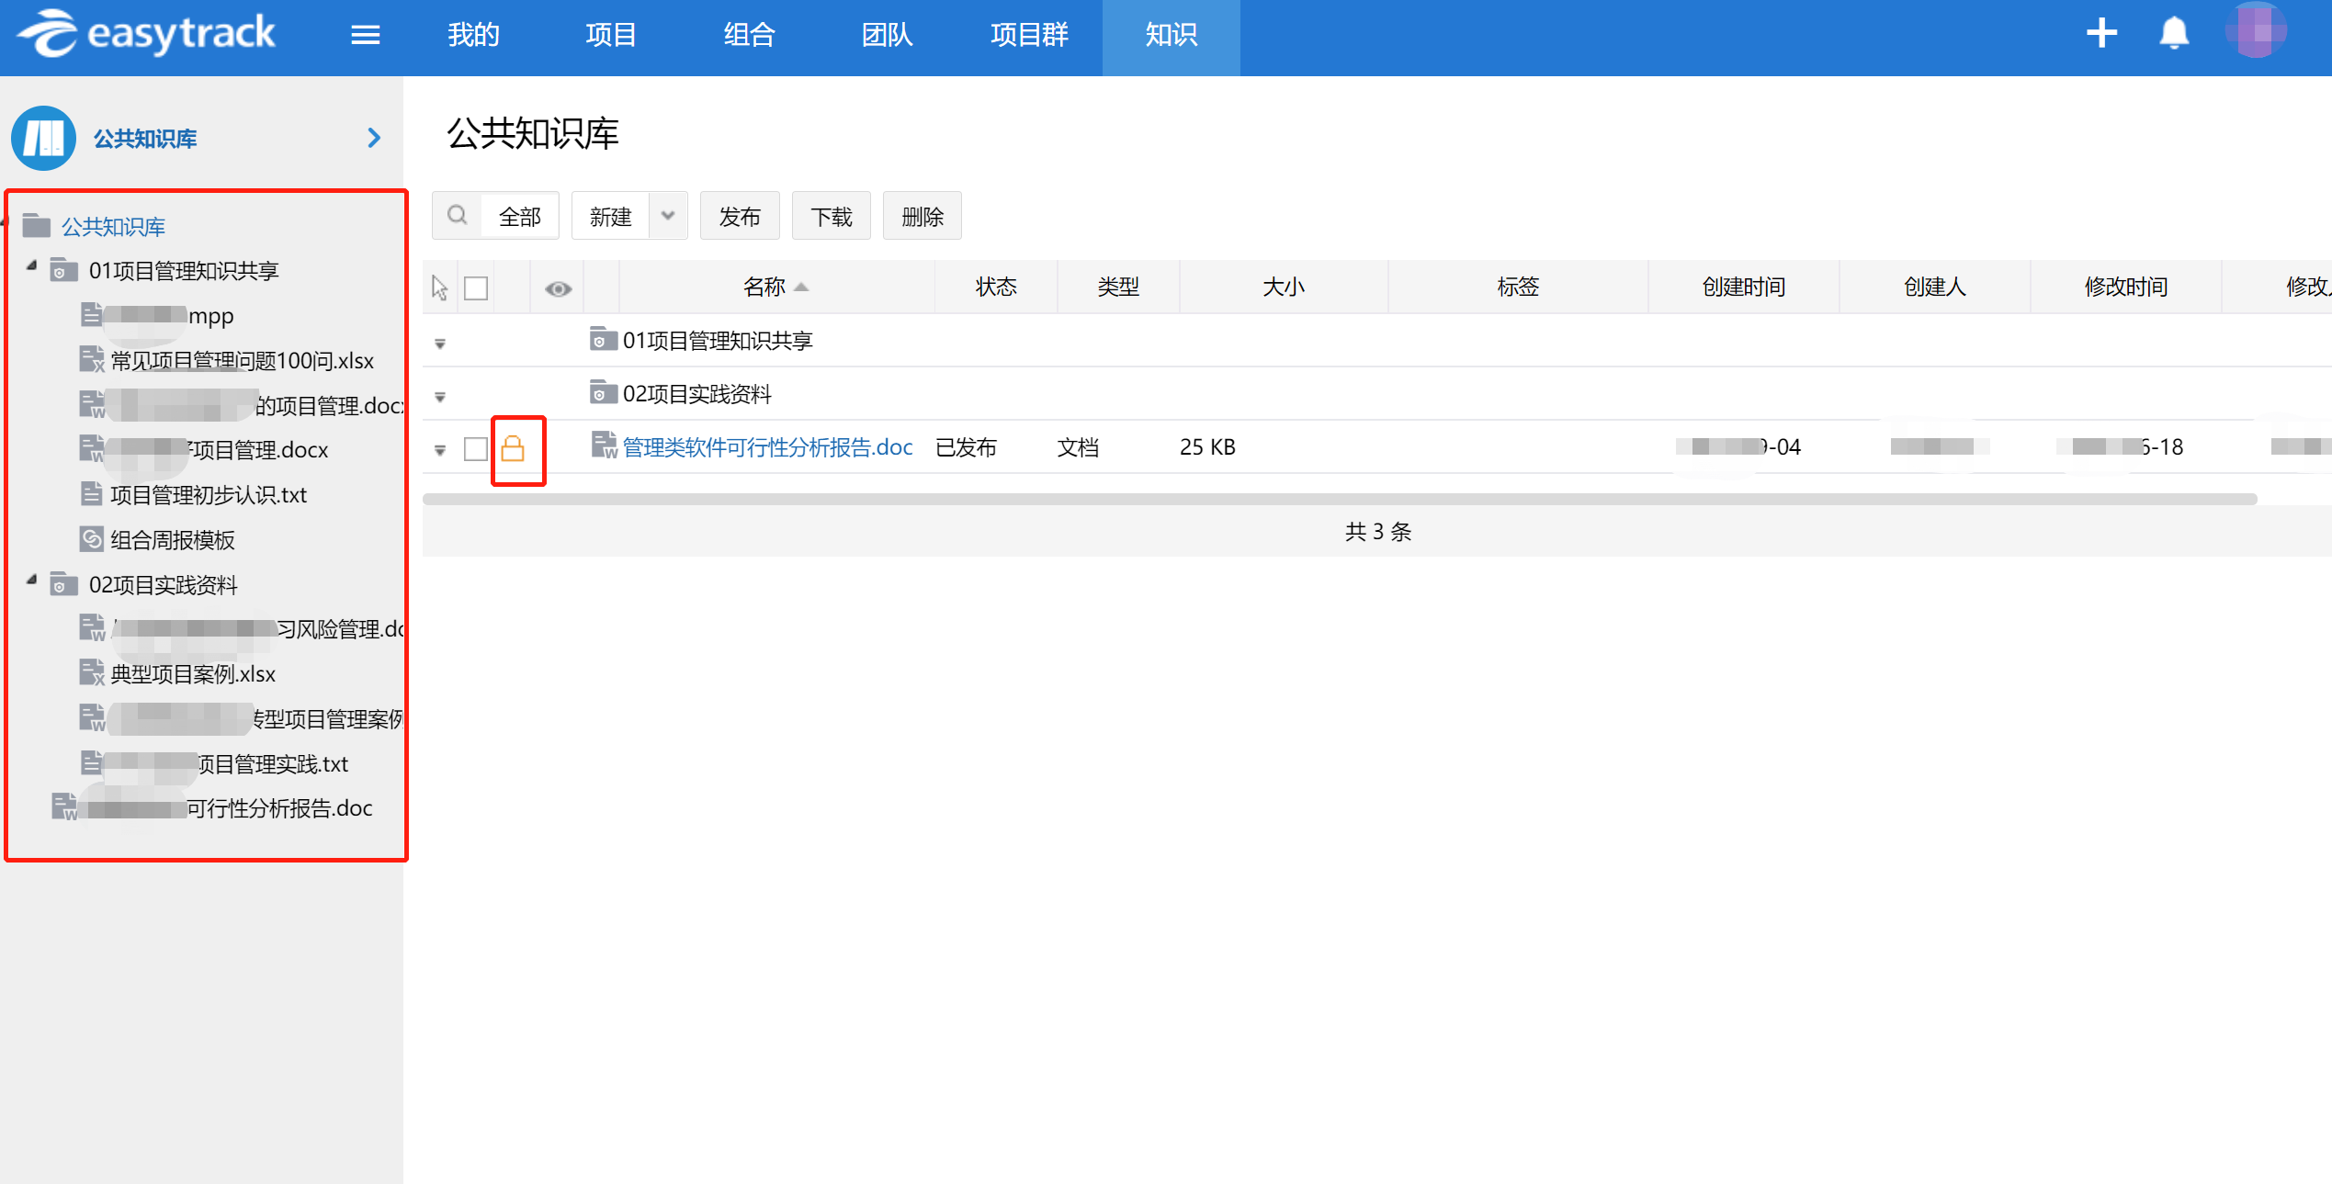The image size is (2332, 1184).
Task: Switch to the 项目群 tab
Action: coord(1029,35)
